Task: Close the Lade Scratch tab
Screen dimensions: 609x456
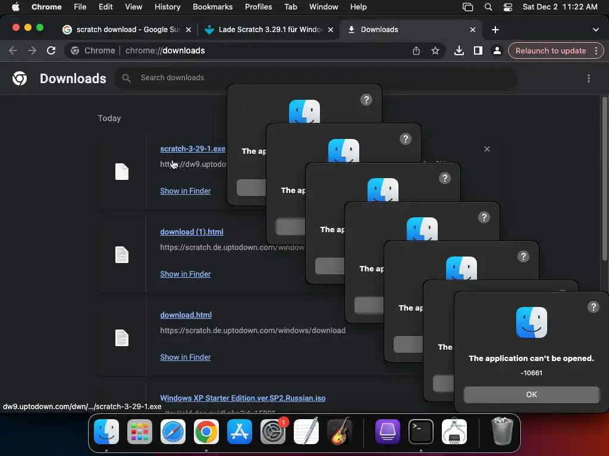Action: pyautogui.click(x=331, y=30)
